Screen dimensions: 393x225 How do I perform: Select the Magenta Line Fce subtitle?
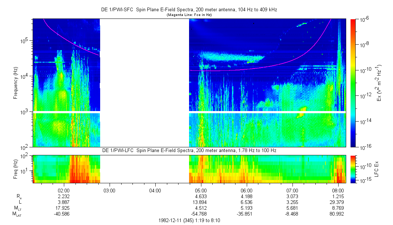[x=189, y=15]
